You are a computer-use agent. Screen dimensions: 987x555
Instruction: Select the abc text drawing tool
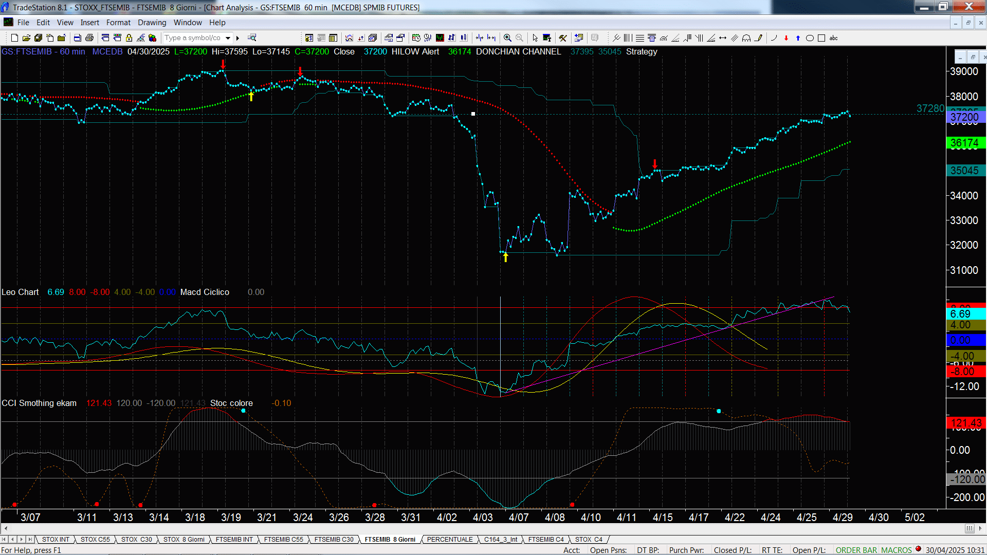(x=834, y=38)
